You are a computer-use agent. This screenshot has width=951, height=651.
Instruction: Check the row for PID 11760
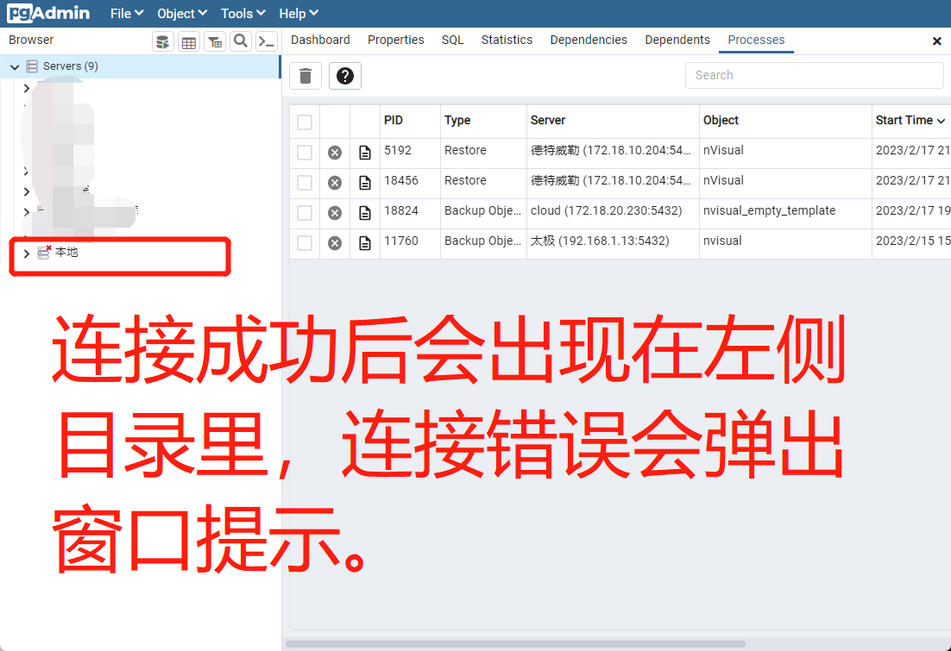pyautogui.click(x=305, y=243)
